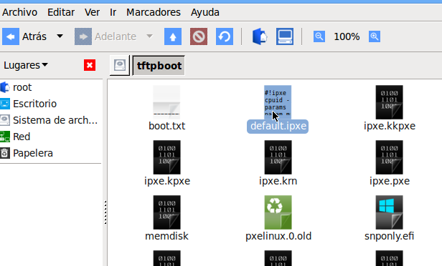The image size is (442, 266).
Task: Open the Editar menu
Action: pyautogui.click(x=61, y=12)
